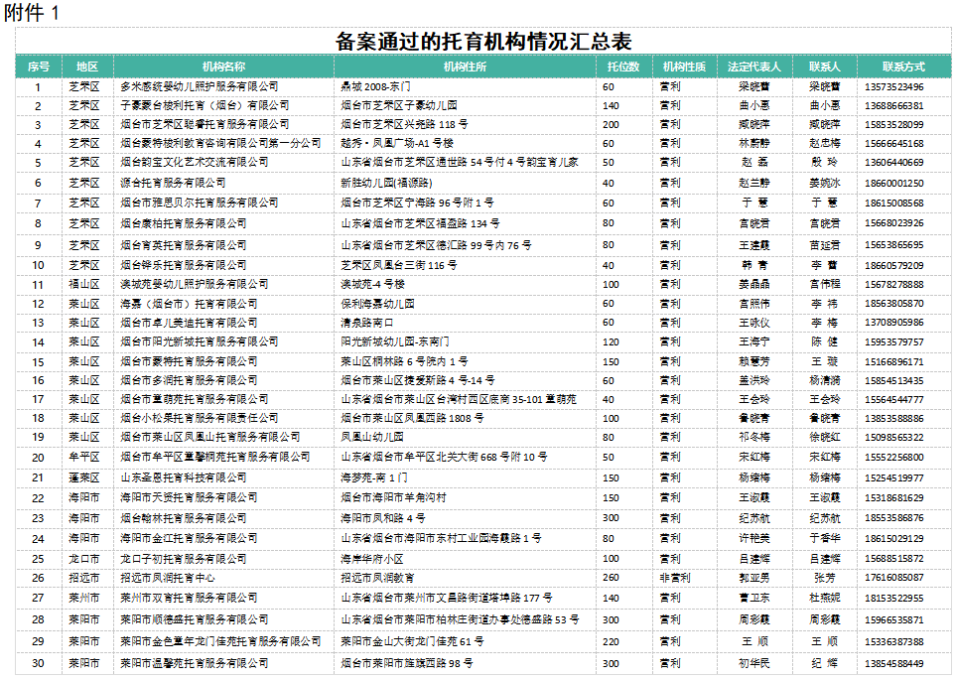Click address cell '芝罘区凤凰台三街 116 号'
The height and width of the screenshot is (680, 956).
[399, 265]
